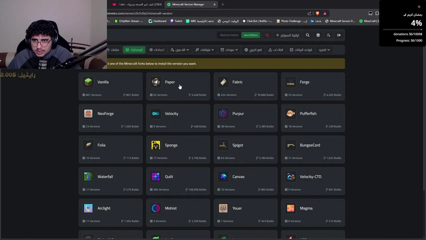Click Fabric 454 Versions text
The image size is (426, 240).
click(226, 95)
